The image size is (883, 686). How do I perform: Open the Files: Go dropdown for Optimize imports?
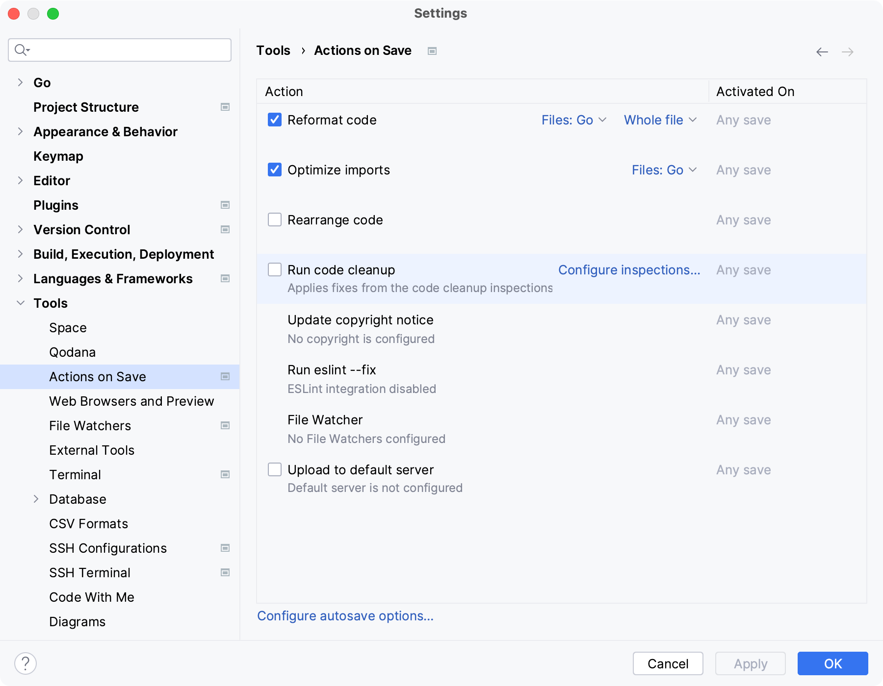click(x=664, y=170)
